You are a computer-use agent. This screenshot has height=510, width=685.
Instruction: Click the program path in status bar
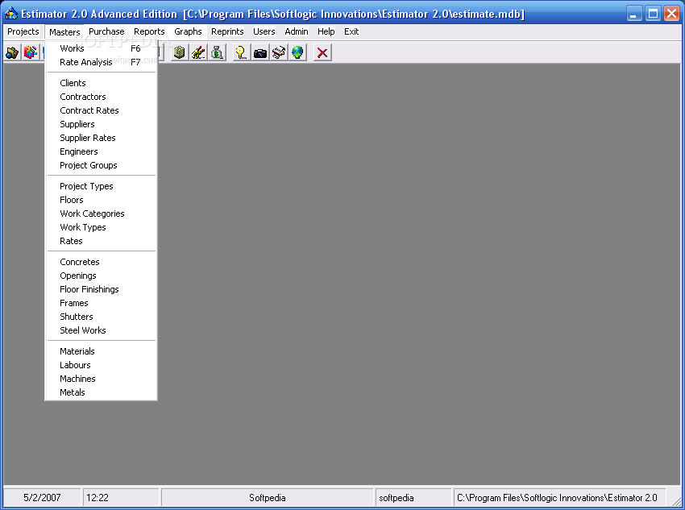[559, 498]
